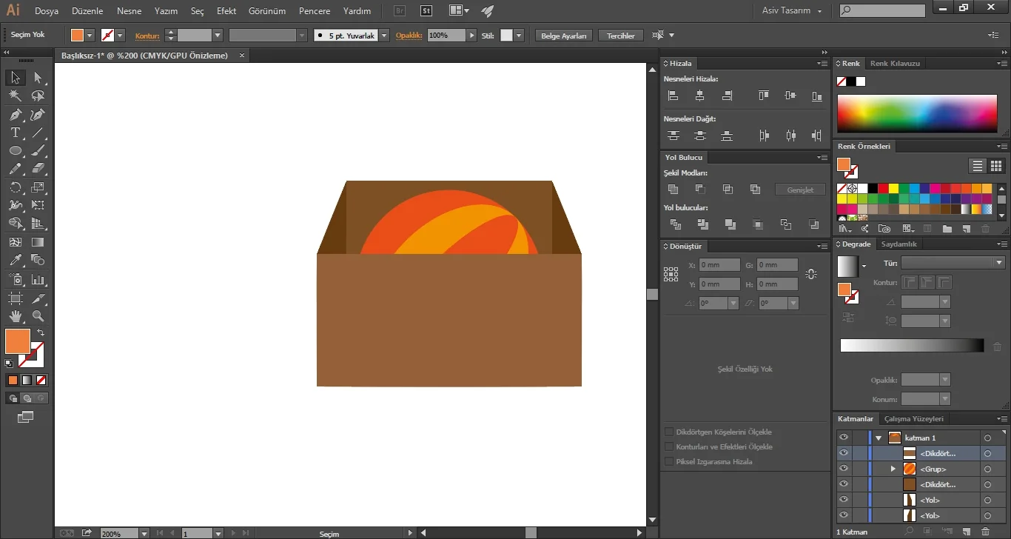Open fill color dropdown in control bar
Image resolution: width=1011 pixels, height=539 pixels.
90,36
